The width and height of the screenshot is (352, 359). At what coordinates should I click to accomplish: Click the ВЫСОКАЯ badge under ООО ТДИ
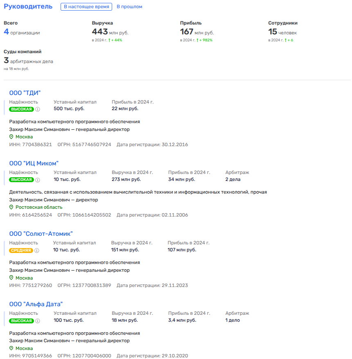coord(21,109)
